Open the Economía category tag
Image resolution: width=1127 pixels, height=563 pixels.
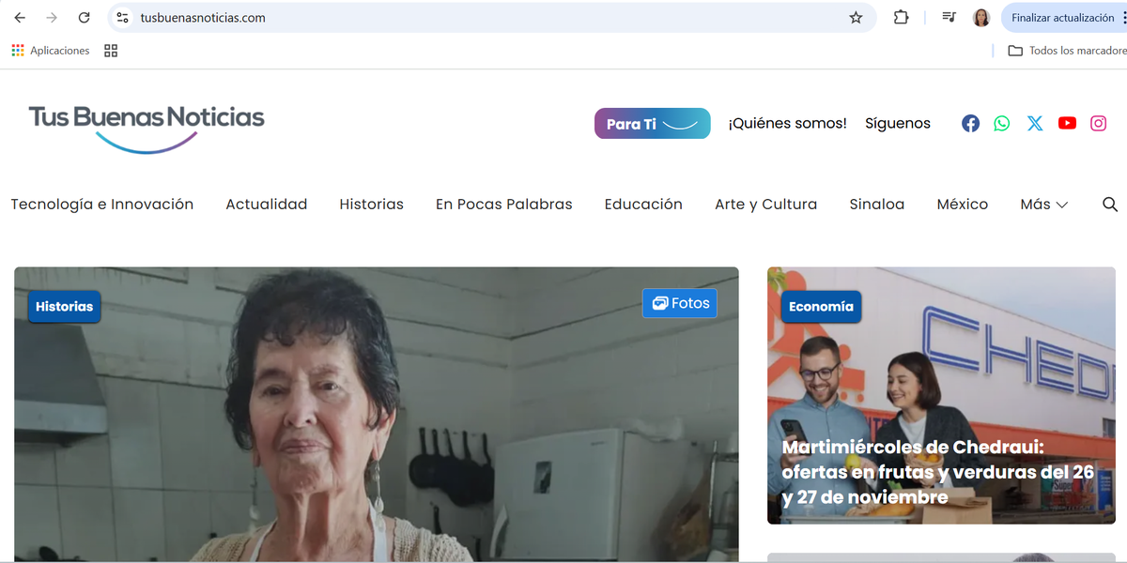point(821,307)
